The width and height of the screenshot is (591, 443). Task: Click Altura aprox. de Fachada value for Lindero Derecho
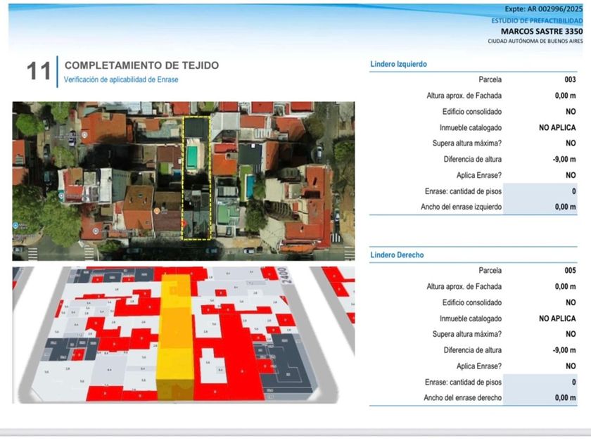[x=565, y=287]
